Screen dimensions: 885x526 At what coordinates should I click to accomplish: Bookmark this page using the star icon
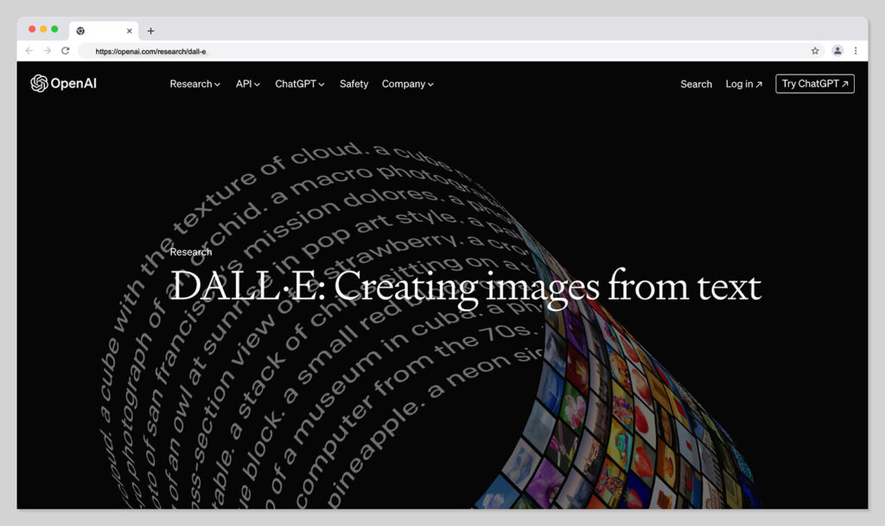(x=815, y=51)
